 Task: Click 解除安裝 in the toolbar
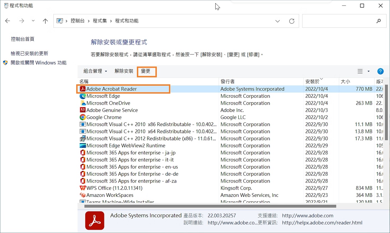124,71
